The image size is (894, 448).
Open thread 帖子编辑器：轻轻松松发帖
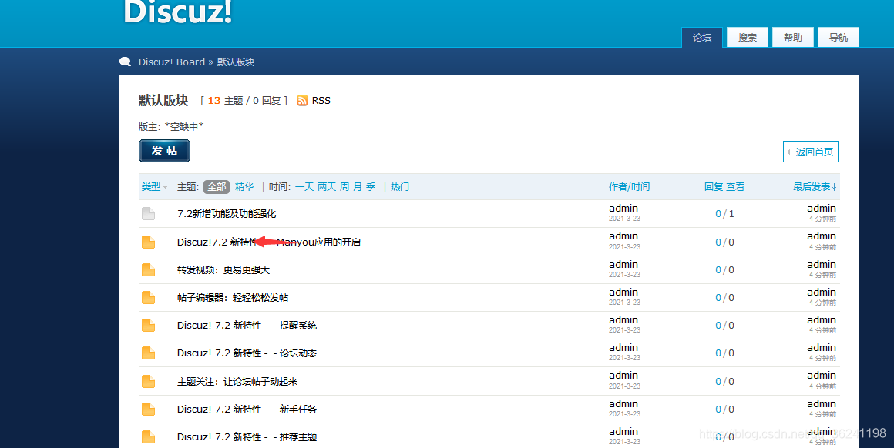(x=233, y=298)
